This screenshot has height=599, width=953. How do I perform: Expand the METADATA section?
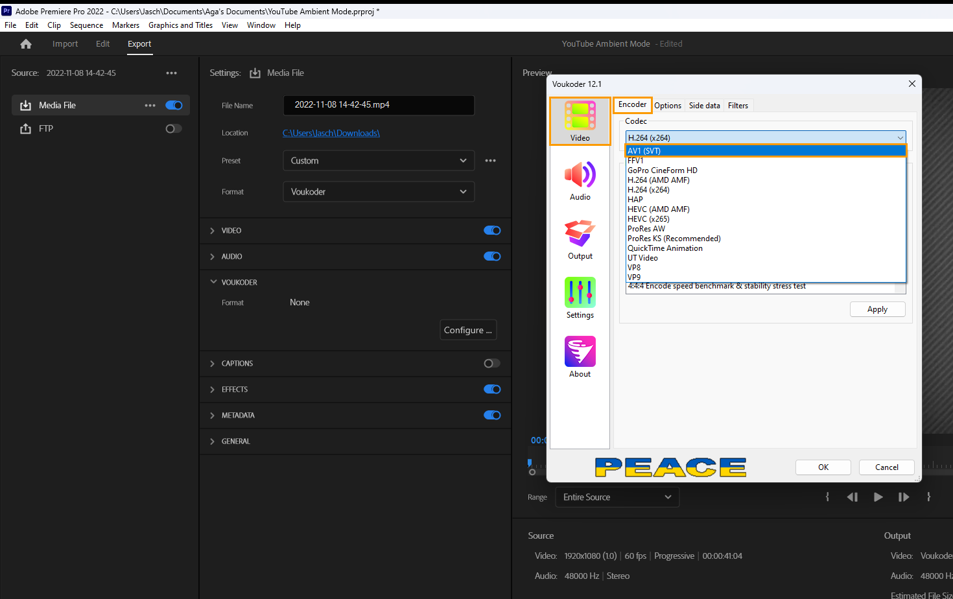click(x=212, y=416)
